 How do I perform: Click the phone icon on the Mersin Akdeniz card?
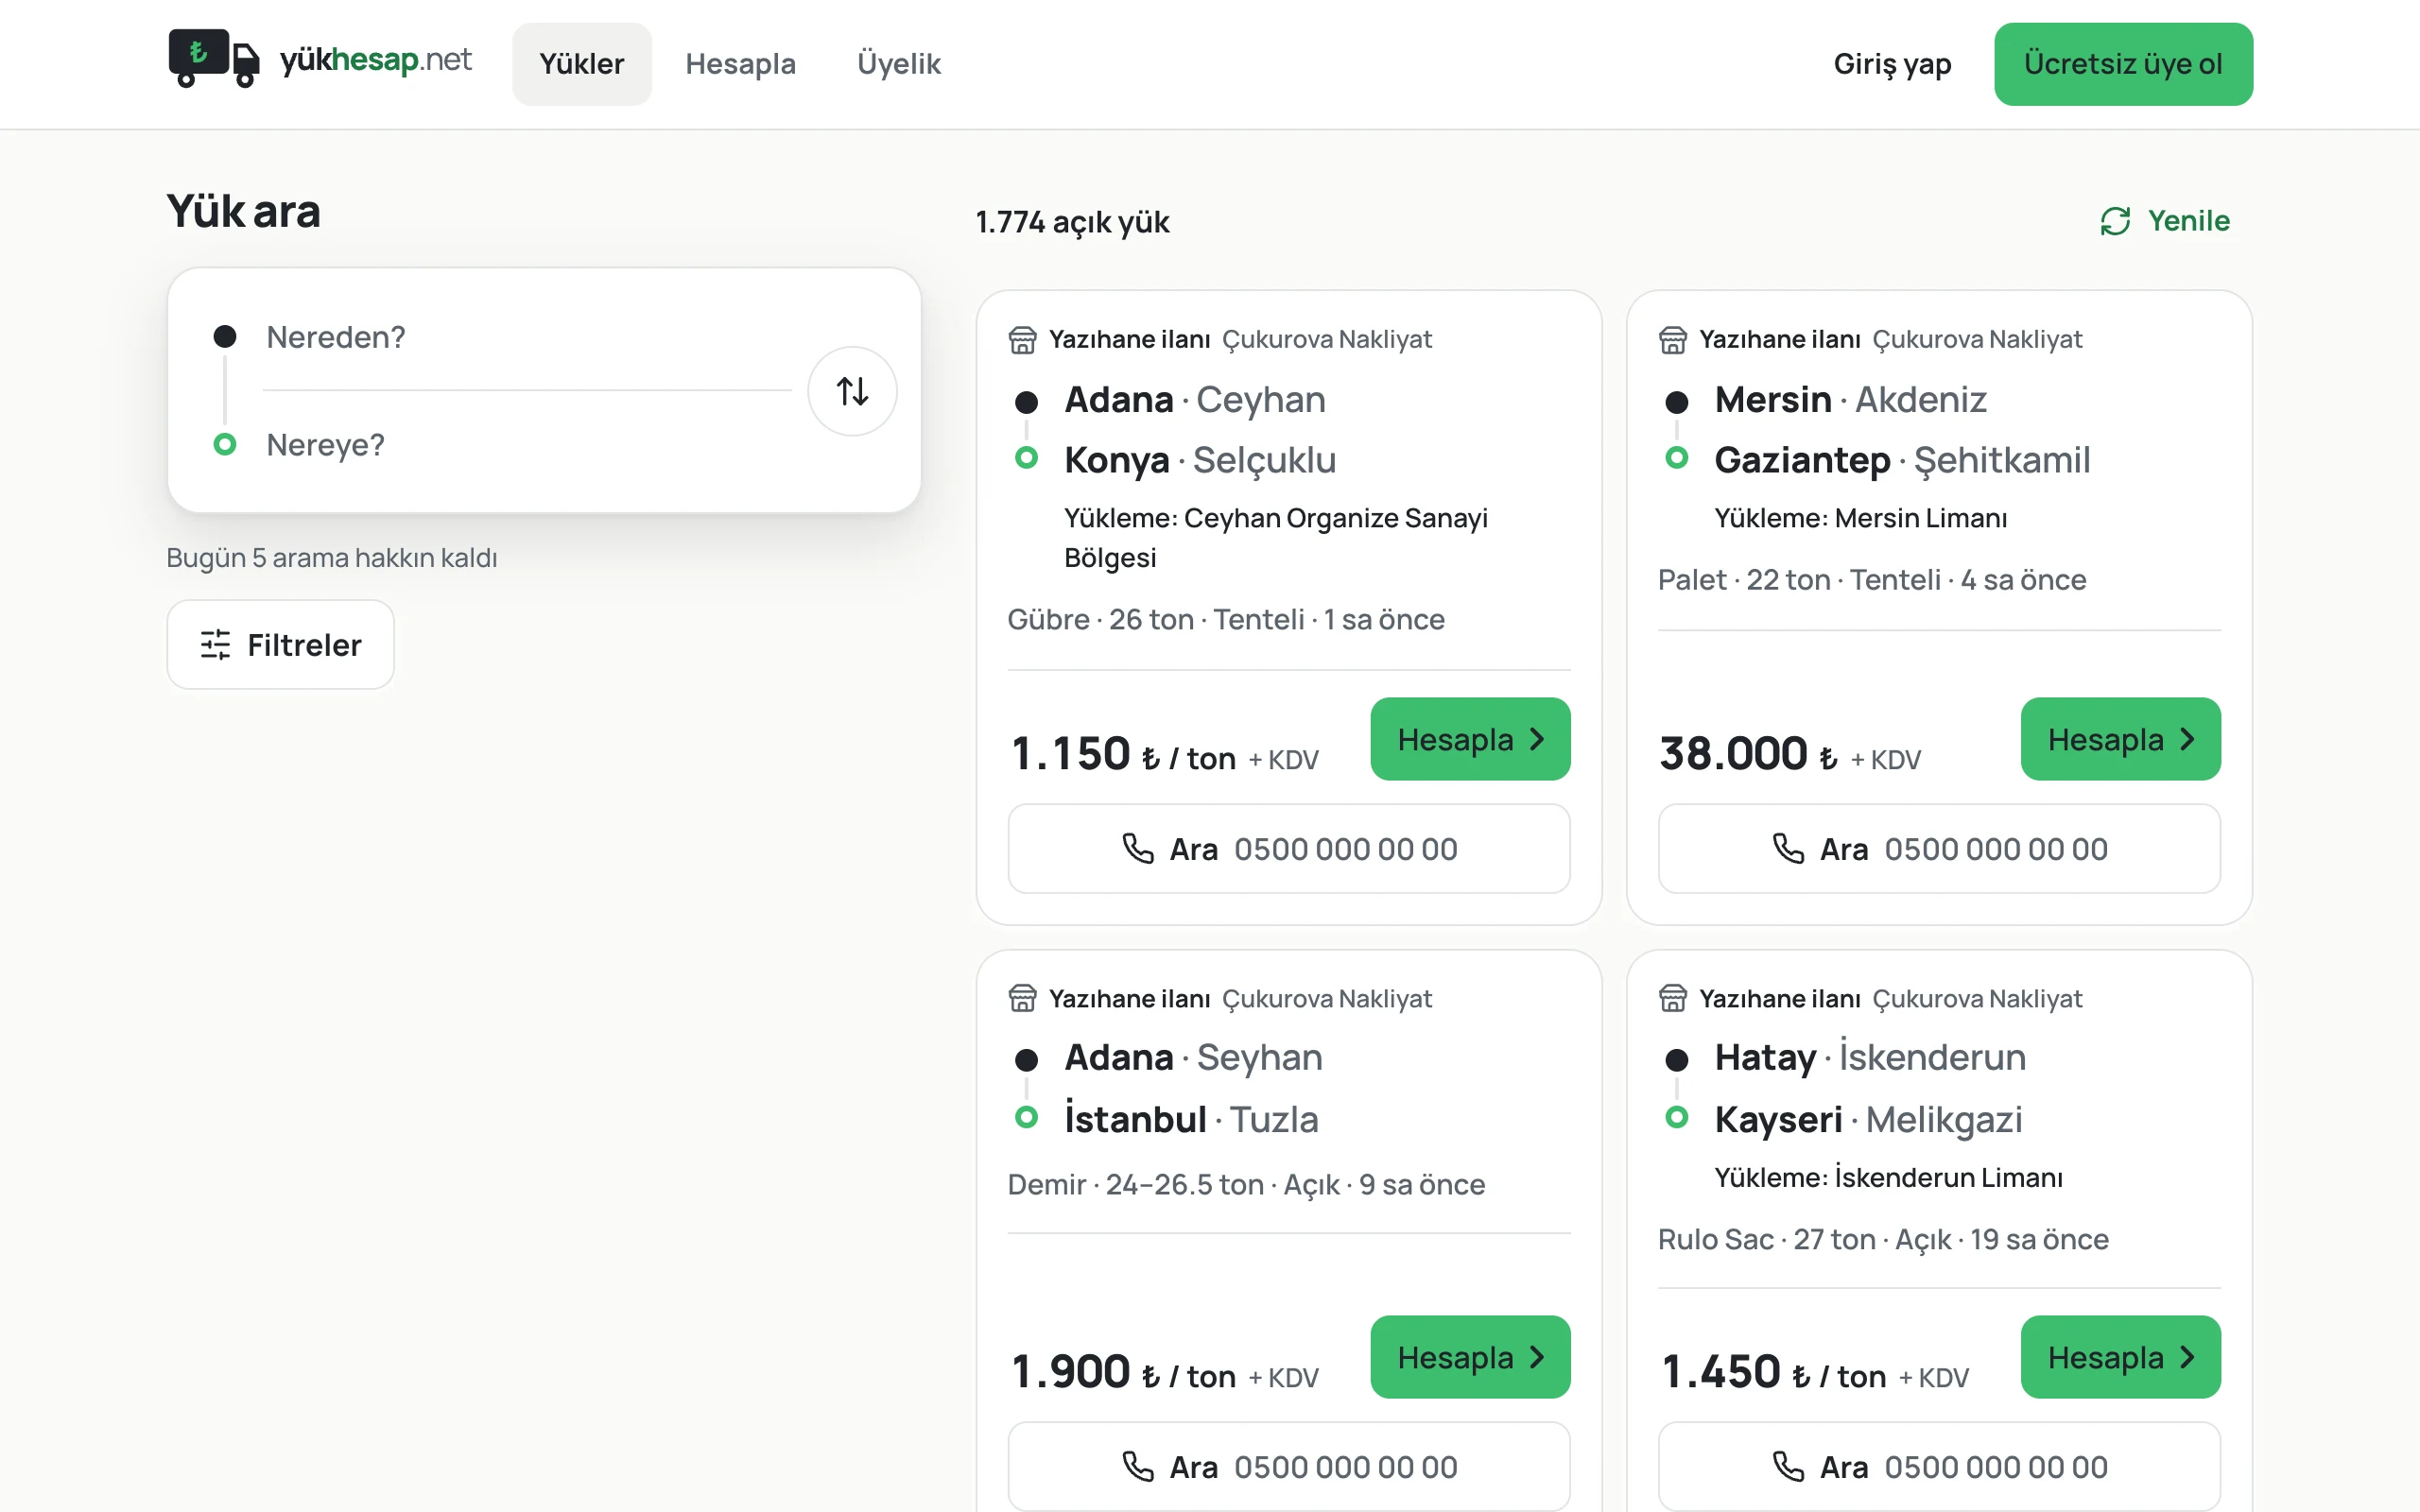pos(1788,849)
